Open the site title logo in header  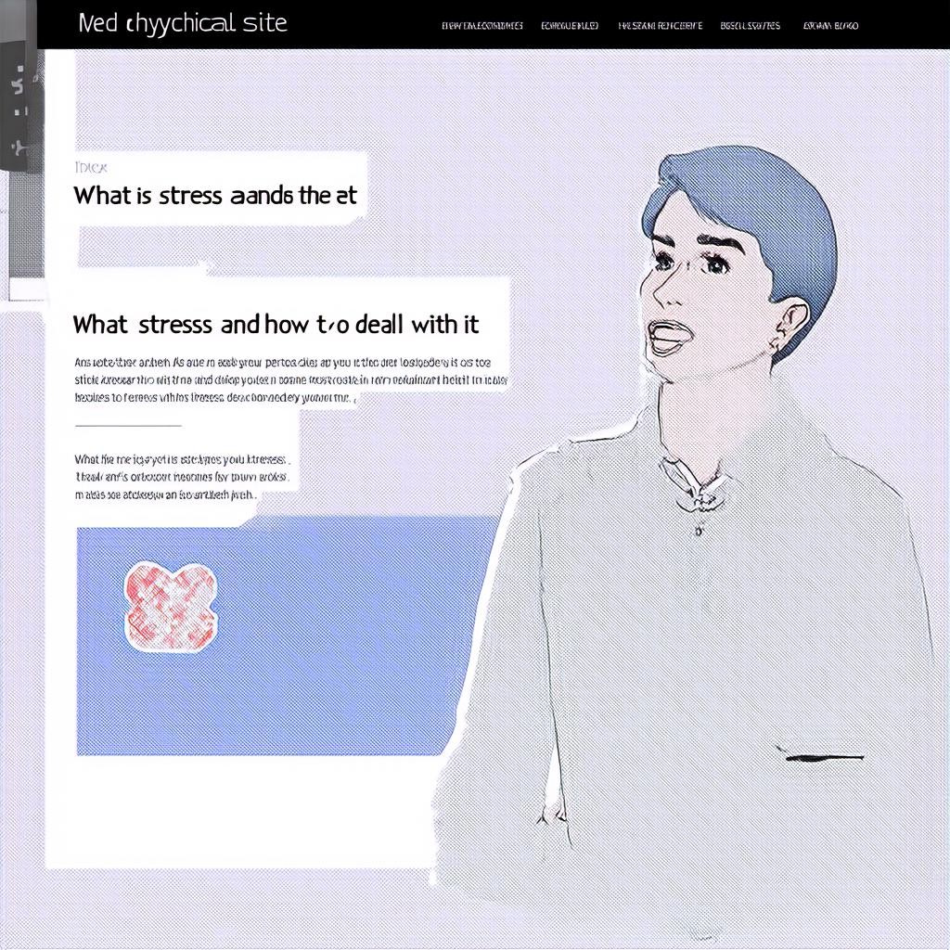(183, 23)
